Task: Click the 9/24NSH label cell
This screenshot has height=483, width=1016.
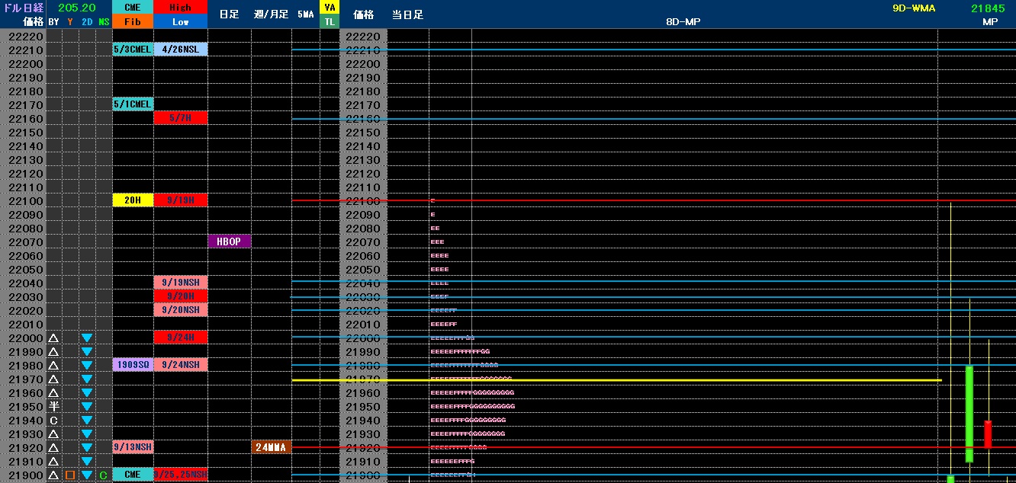Action: tap(180, 365)
